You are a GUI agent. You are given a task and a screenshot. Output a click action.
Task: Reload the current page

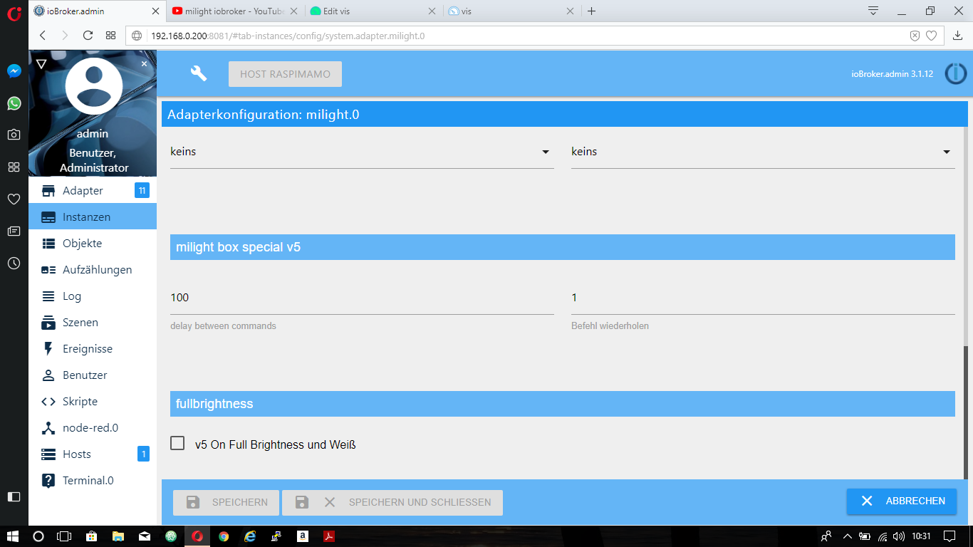coord(88,36)
